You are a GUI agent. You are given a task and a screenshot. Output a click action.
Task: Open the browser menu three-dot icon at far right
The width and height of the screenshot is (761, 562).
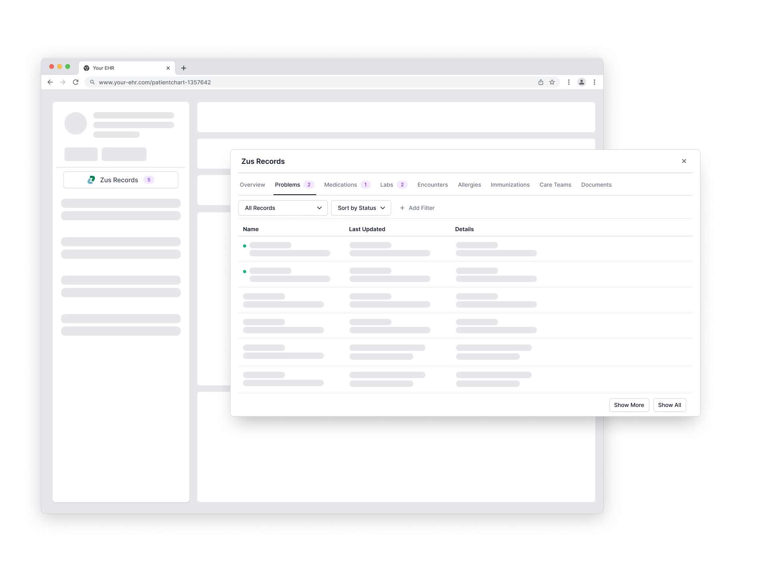click(594, 82)
